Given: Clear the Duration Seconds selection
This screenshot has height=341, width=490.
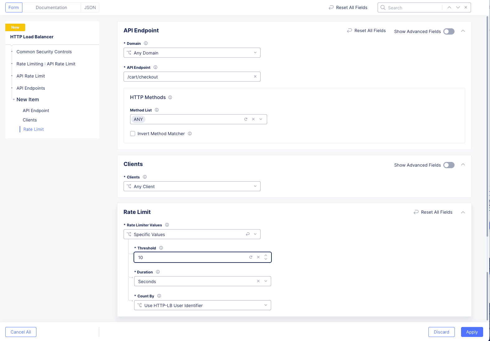Looking at the screenshot, I should click(x=258, y=281).
